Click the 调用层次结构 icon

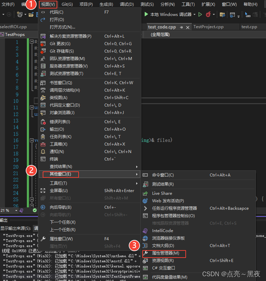tap(43, 90)
